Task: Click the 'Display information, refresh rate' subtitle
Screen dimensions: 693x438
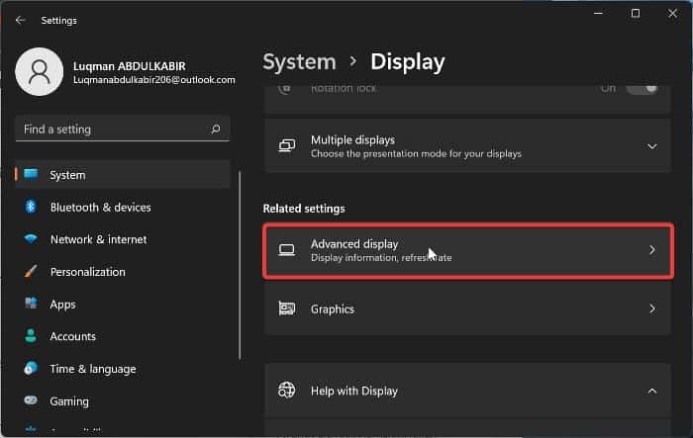Action: 381,257
